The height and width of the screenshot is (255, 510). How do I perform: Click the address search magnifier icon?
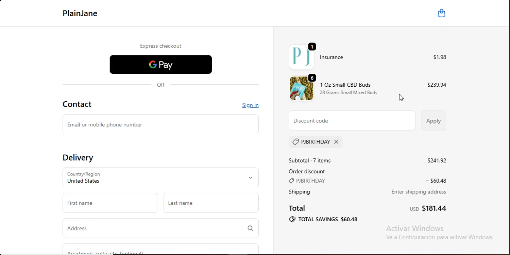point(250,228)
